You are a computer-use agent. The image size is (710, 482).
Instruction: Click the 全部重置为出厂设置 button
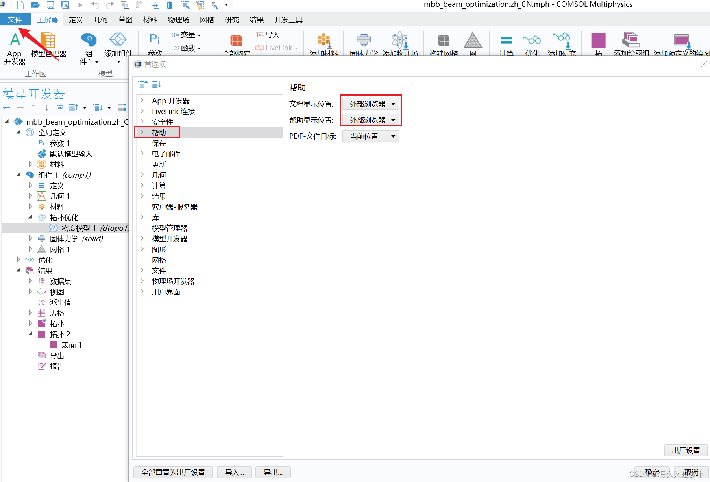[173, 472]
